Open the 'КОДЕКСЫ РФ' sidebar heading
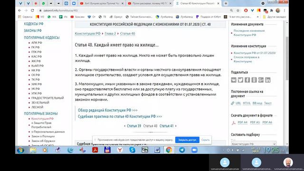Screen dimensions: 304x171 [34, 24]
